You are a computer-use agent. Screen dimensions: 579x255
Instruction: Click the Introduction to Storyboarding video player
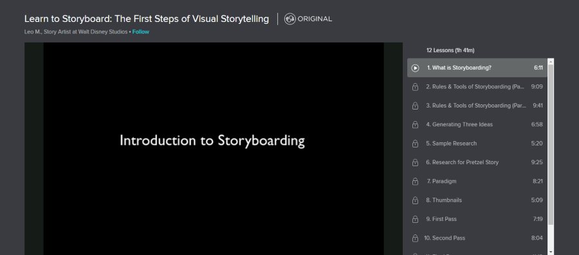pyautogui.click(x=214, y=149)
